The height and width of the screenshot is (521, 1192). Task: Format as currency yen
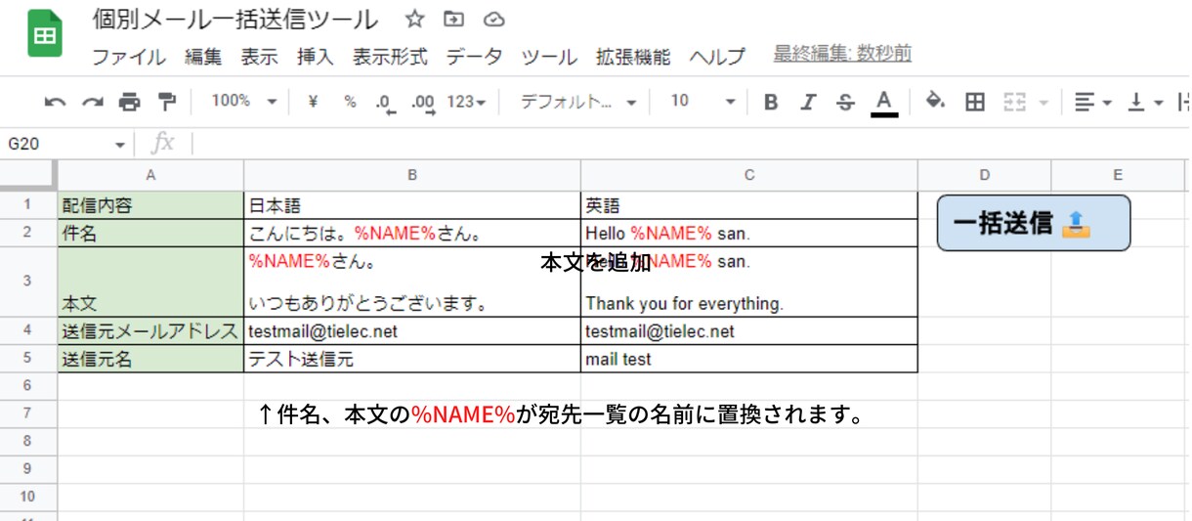pos(313,102)
